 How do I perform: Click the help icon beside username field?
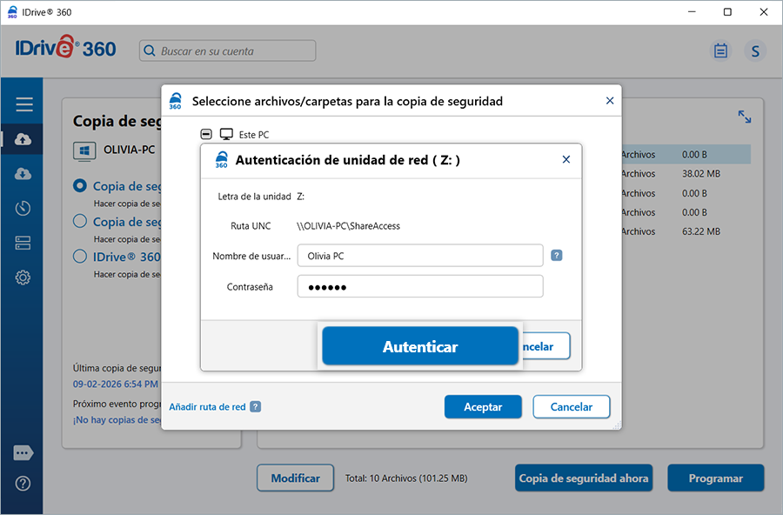(556, 255)
